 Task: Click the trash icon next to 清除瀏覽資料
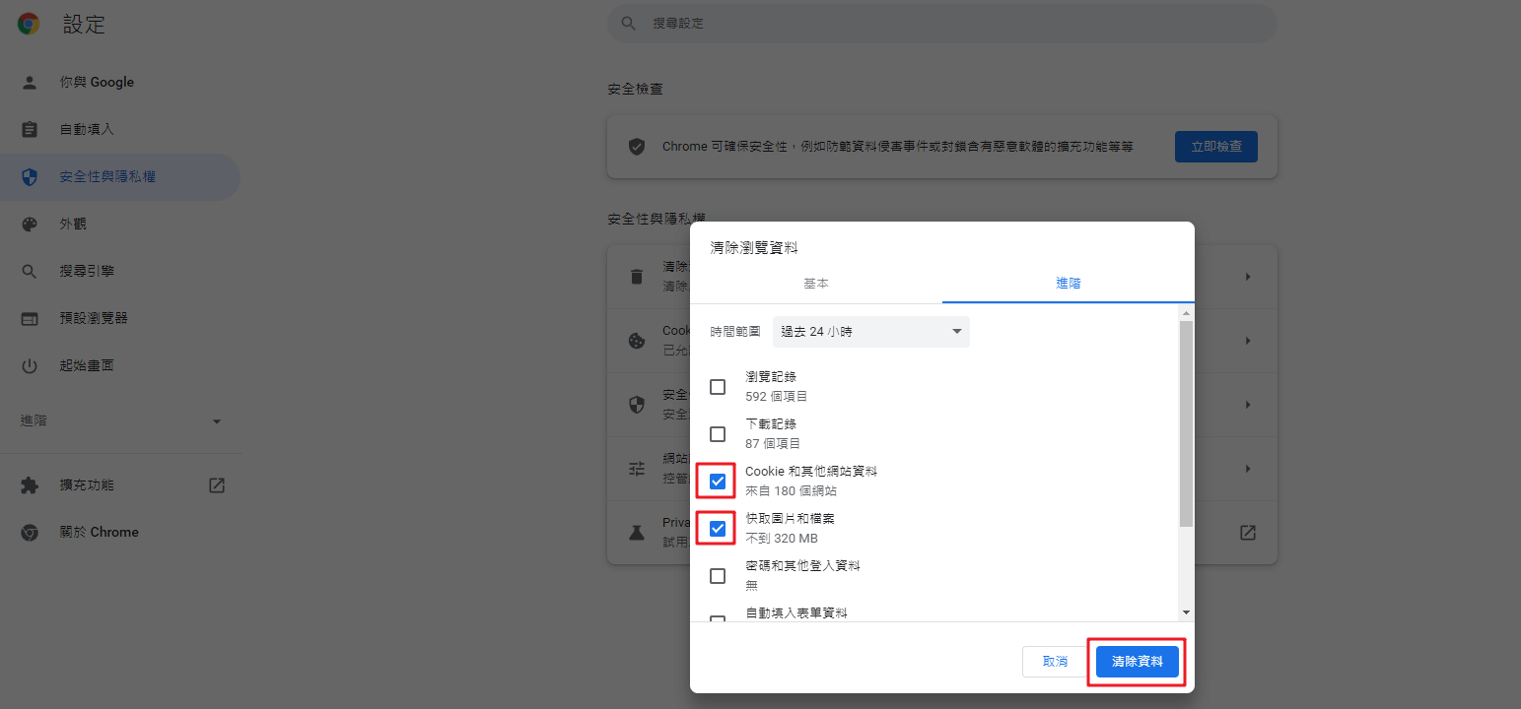coord(636,276)
